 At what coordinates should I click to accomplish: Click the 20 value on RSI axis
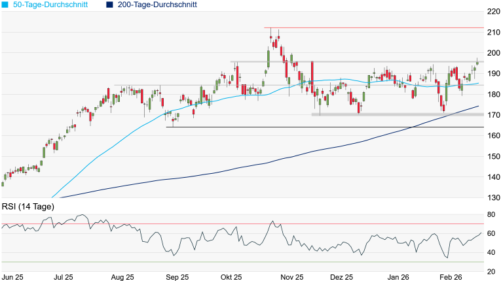coord(491,271)
